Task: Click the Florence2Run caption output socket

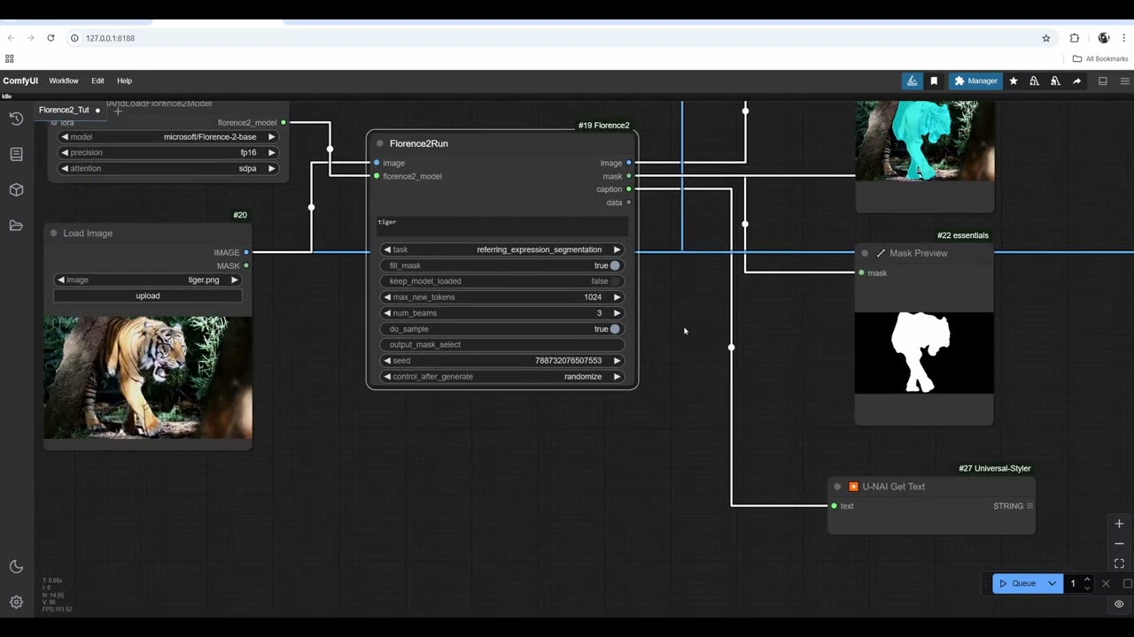Action: (x=629, y=189)
